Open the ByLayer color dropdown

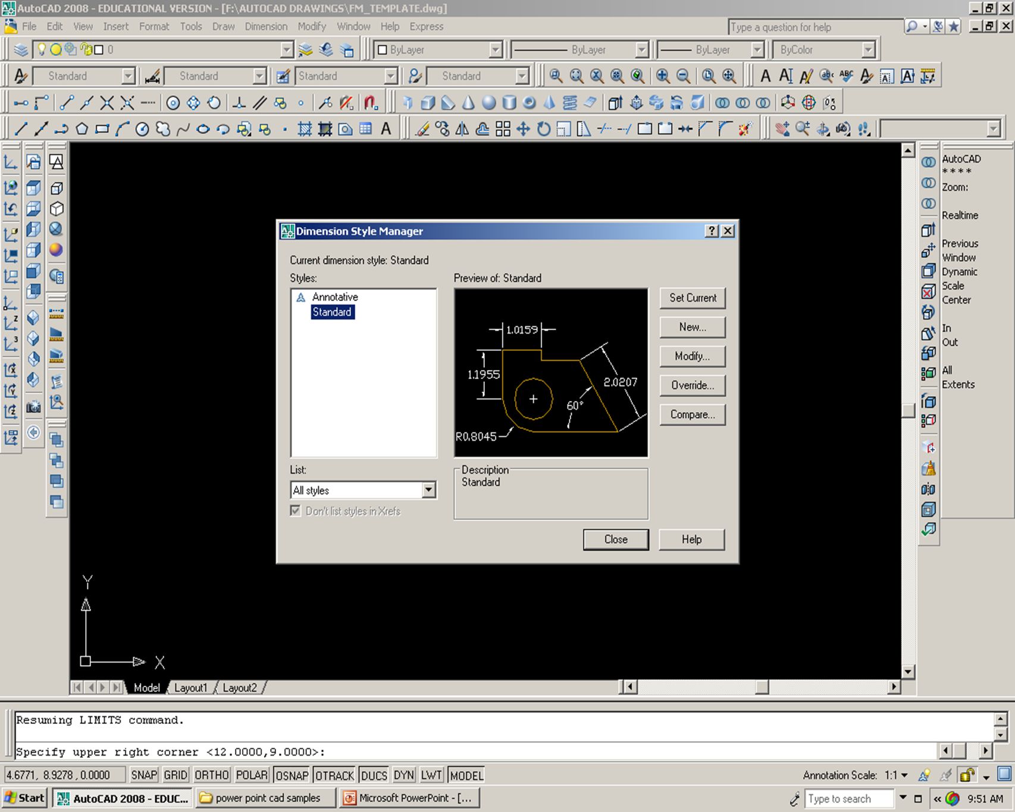pyautogui.click(x=495, y=49)
